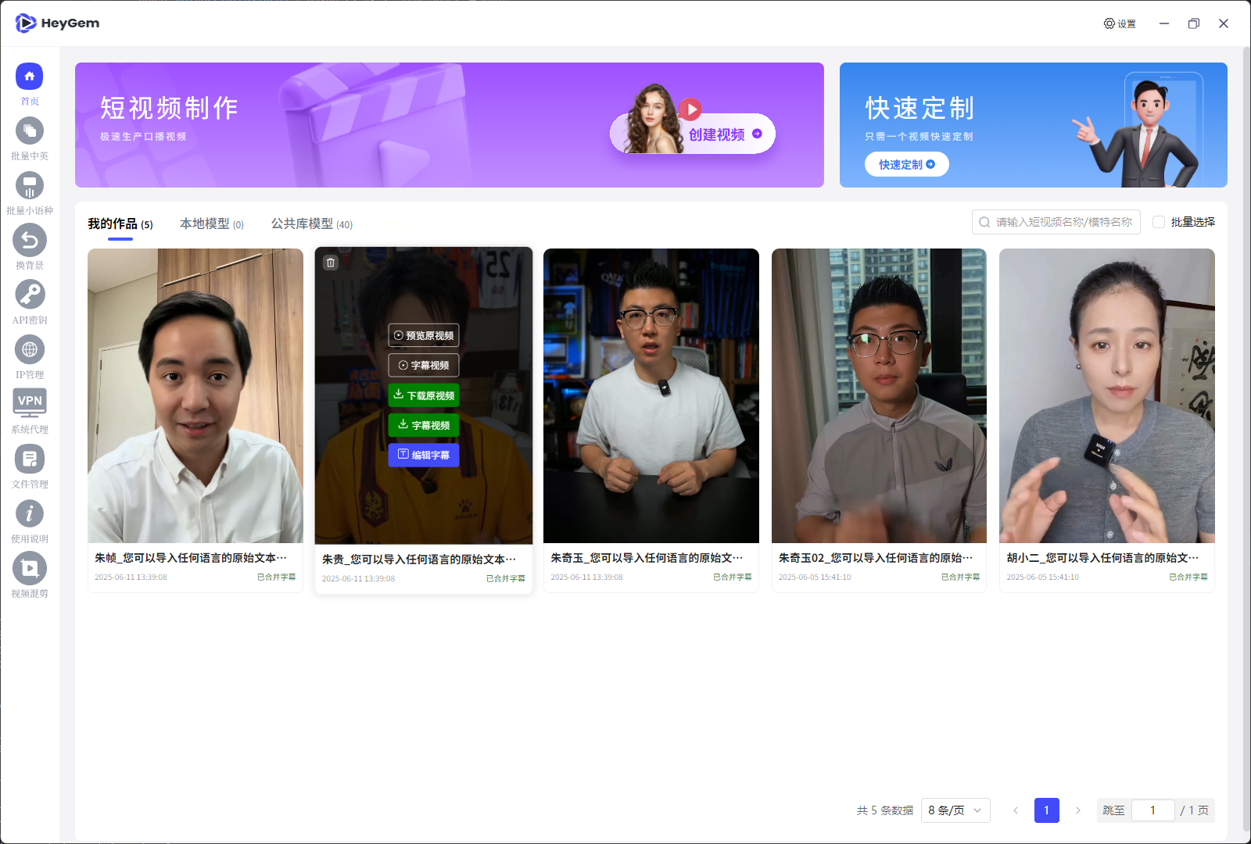1251x844 pixels.
Task: Delete the 朱贵 video via trash icon
Action: (x=331, y=263)
